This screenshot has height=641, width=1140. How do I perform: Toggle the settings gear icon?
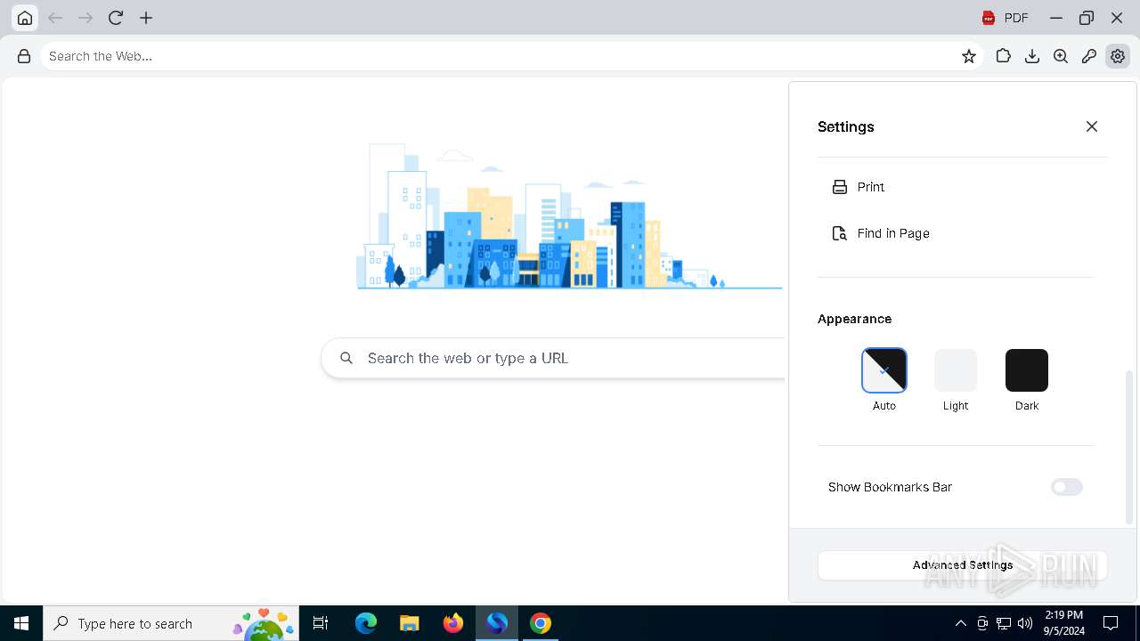point(1118,56)
